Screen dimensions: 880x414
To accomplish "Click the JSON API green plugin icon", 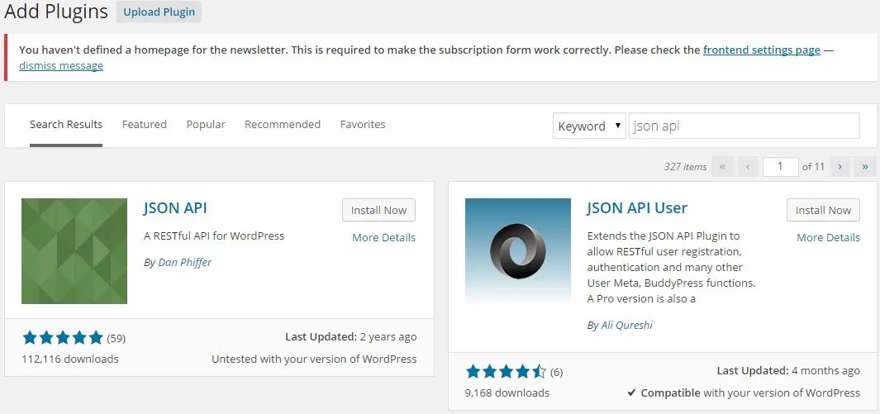I will click(x=74, y=251).
